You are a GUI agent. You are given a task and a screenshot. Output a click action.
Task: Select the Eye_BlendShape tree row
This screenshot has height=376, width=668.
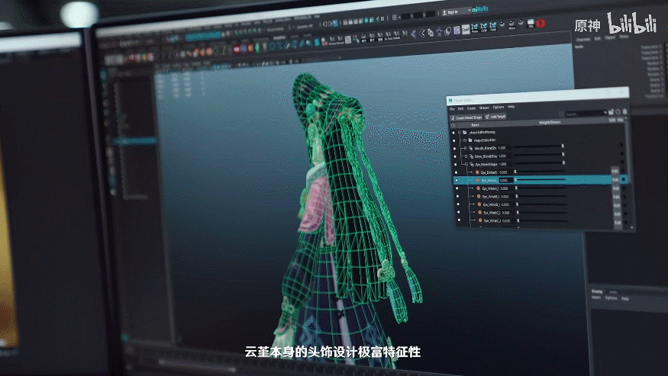tap(486, 165)
